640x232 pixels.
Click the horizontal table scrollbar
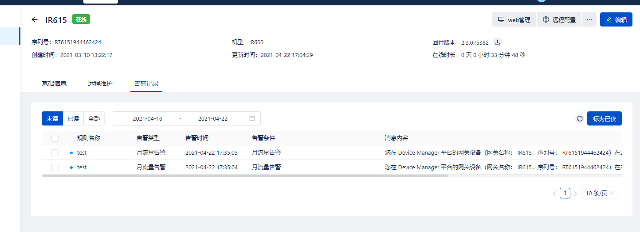[x=244, y=175]
